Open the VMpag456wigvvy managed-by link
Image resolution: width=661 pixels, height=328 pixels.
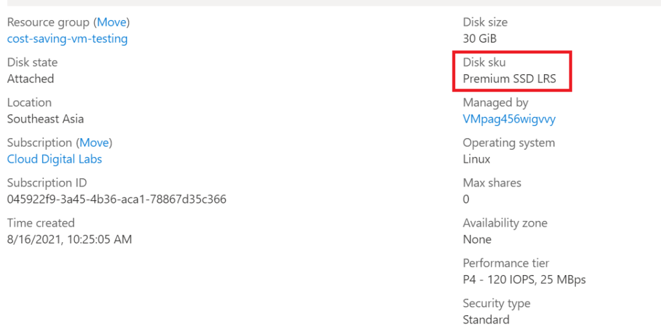tap(509, 119)
